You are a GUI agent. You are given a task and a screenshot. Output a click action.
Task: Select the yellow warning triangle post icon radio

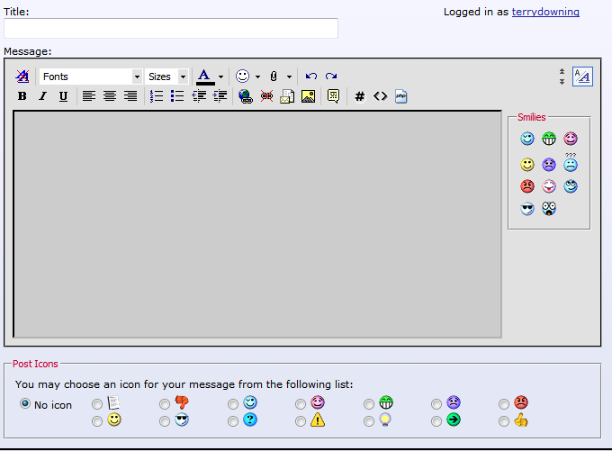click(301, 421)
